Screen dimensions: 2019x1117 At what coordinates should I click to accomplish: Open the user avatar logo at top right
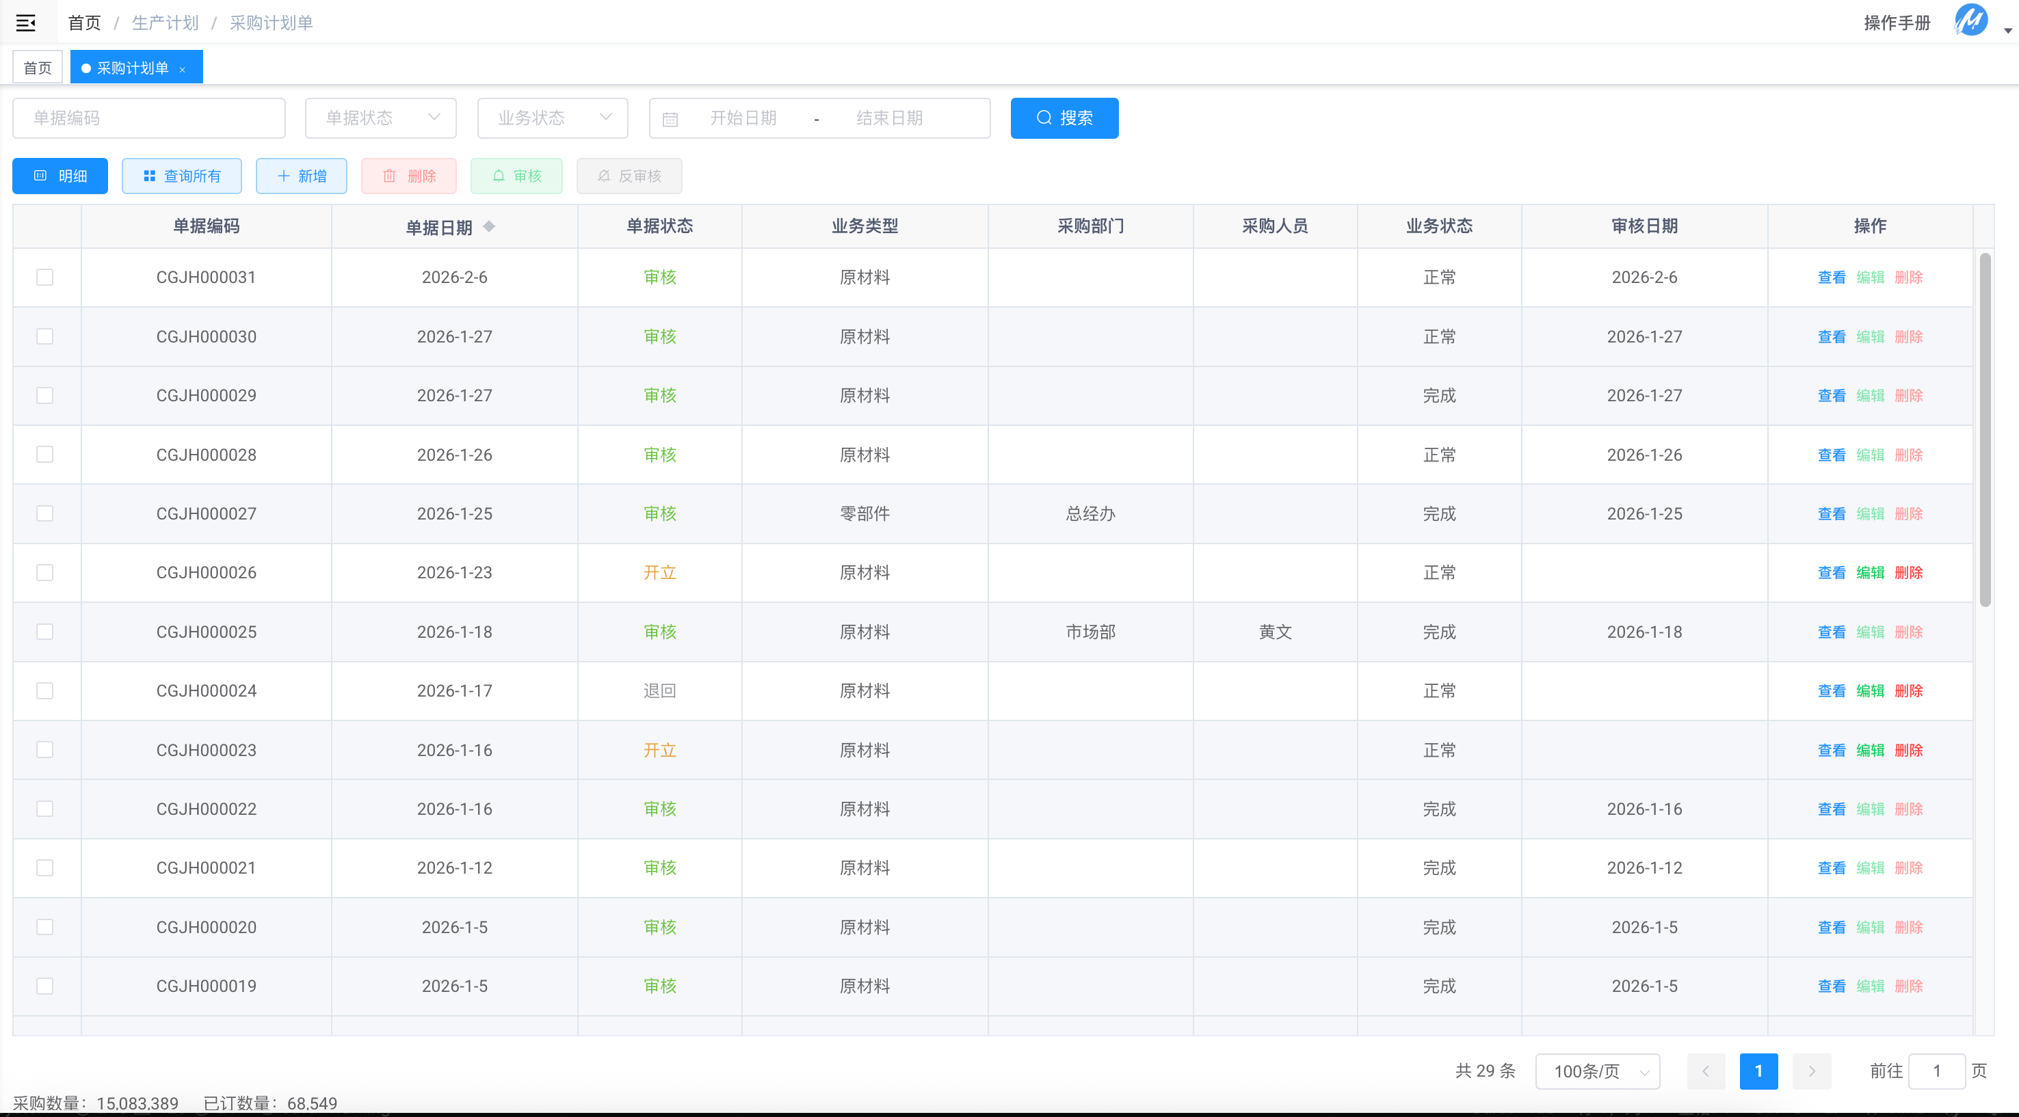[1970, 21]
